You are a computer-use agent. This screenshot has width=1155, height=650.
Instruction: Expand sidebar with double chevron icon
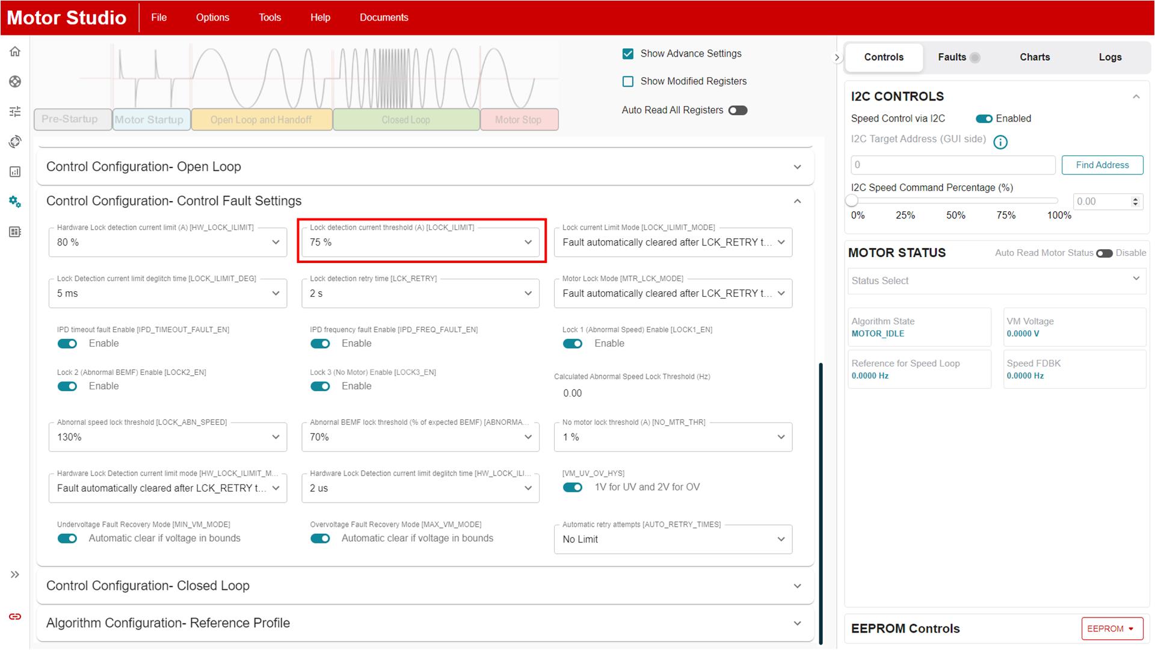pyautogui.click(x=15, y=575)
